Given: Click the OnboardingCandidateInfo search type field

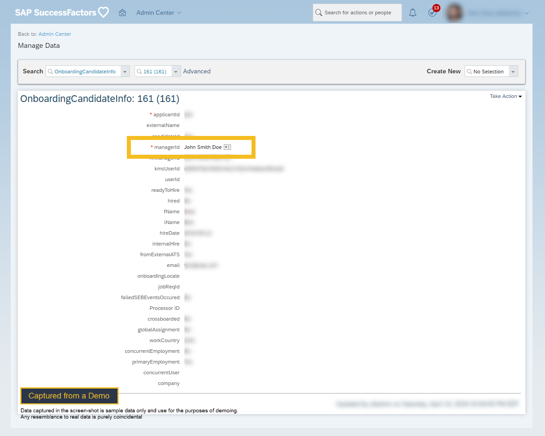Looking at the screenshot, I should coord(84,72).
